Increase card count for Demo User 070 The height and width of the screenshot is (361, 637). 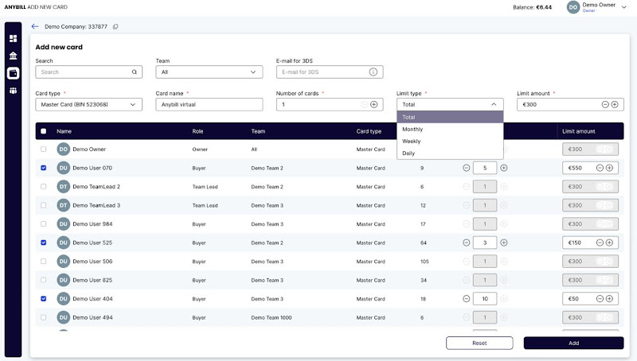(504, 168)
